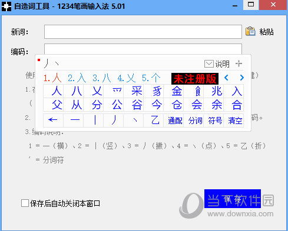
Task: Click the backspace left-arrow key
Action: point(53,120)
